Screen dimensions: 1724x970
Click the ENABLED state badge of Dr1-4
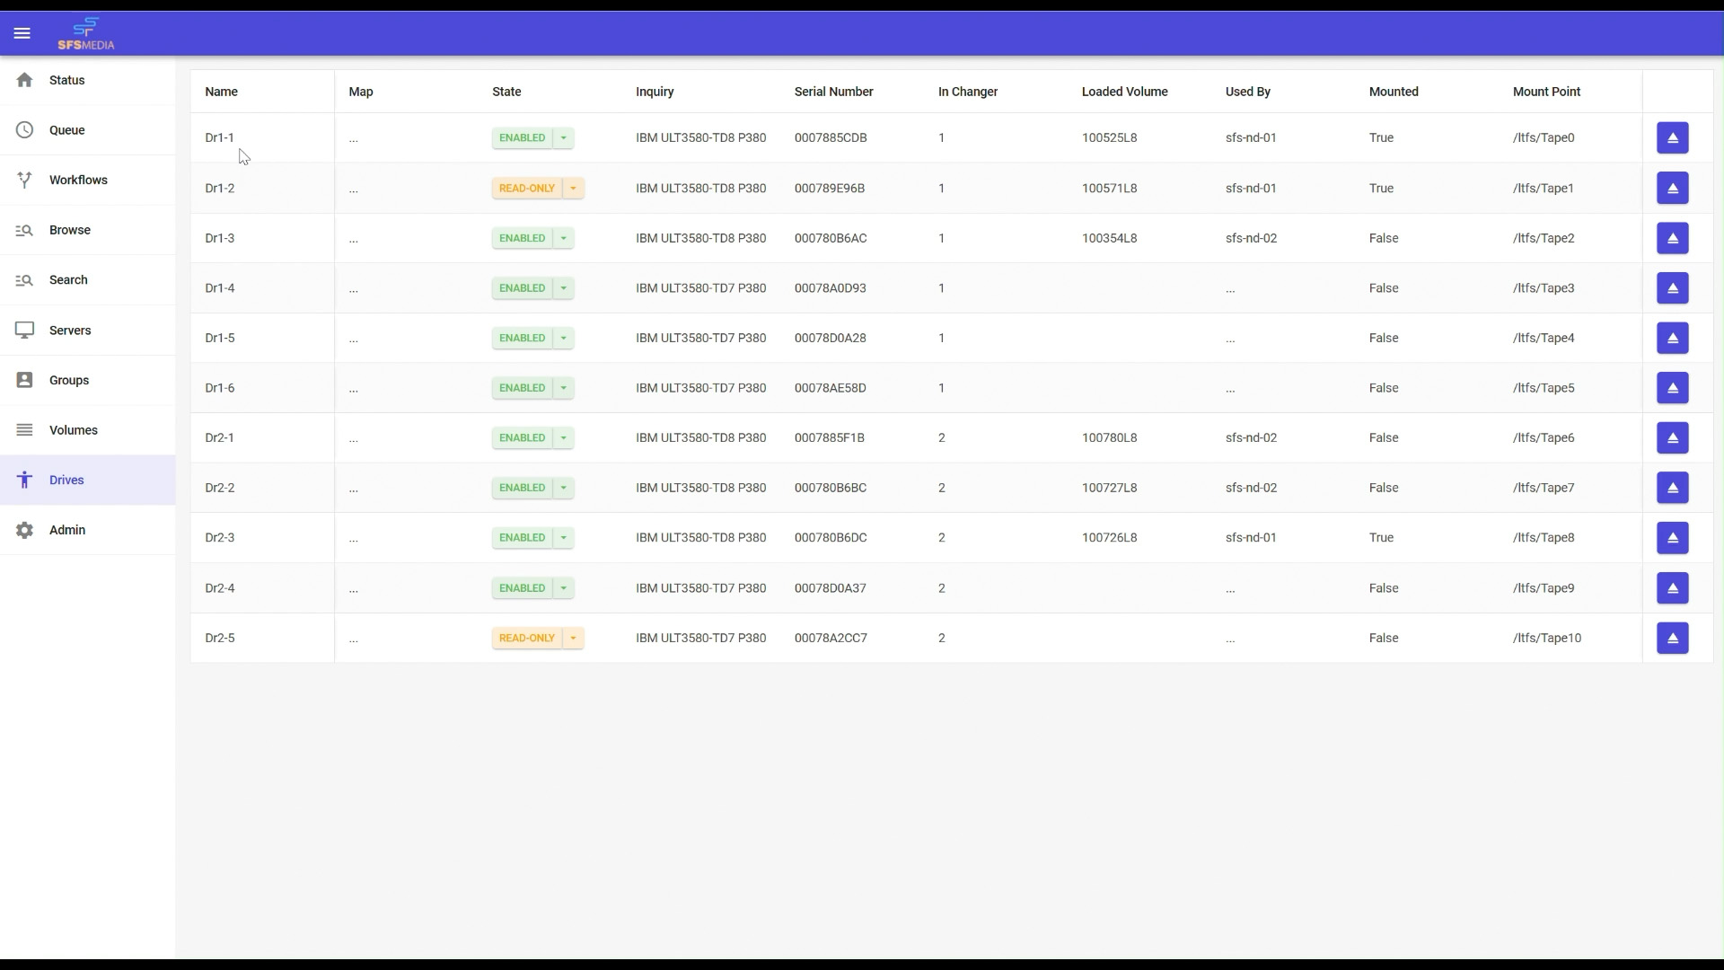coord(522,288)
